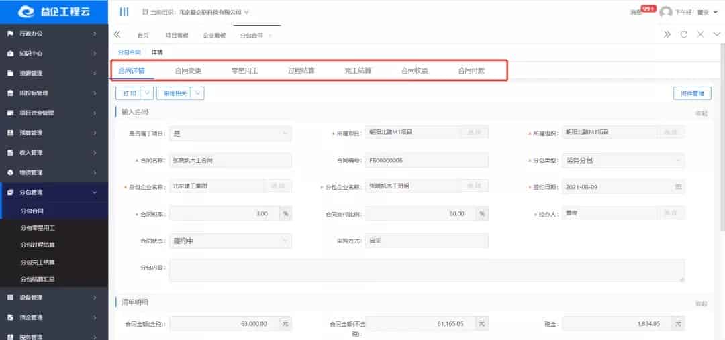Open the tab bar more-options chevron
Image resolution: width=725 pixels, height=340 pixels.
[717, 34]
